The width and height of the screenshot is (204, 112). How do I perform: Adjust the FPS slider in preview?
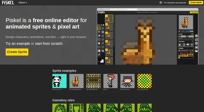(189, 31)
